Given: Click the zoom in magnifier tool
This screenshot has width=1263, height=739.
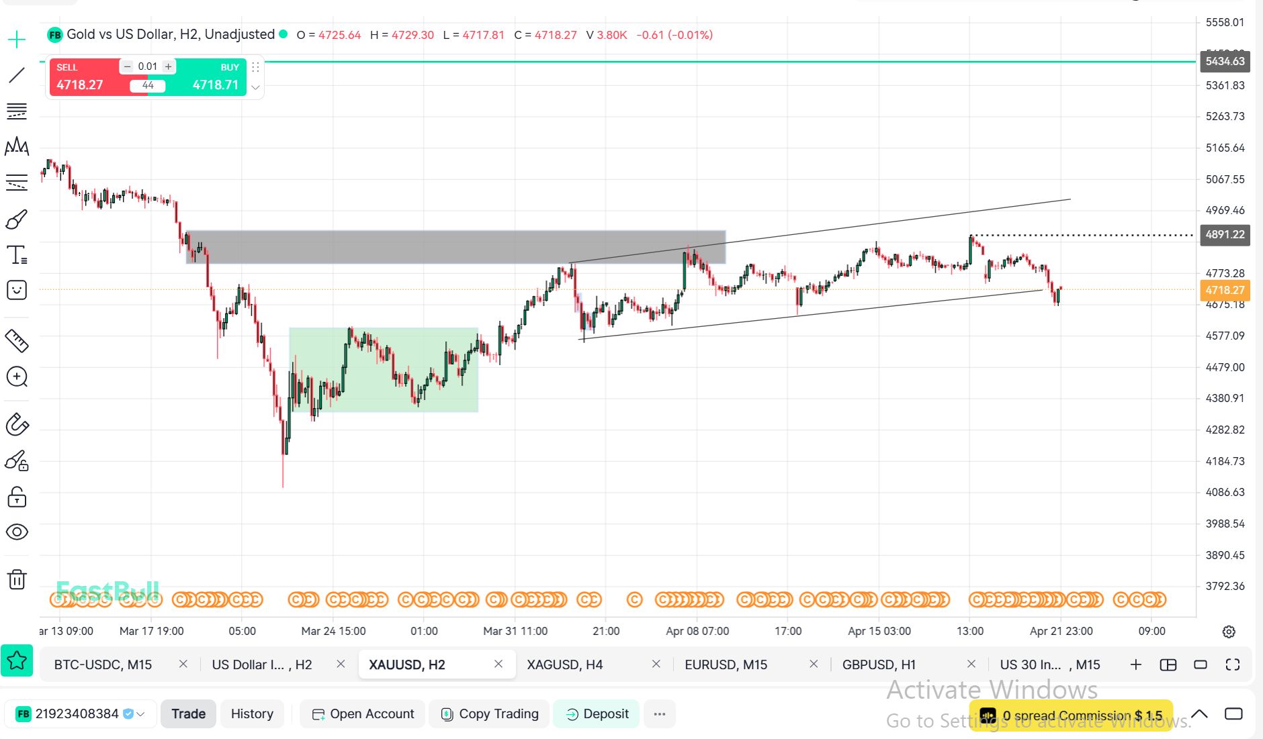Looking at the screenshot, I should 17,377.
